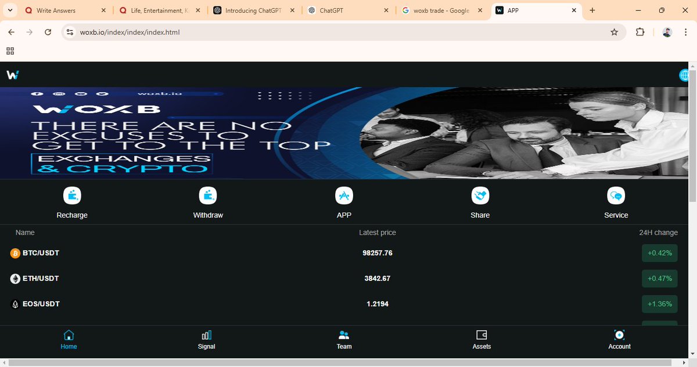Switch to the Introducing ChatGPT tab
Viewport: 697px width, 367px height.
tap(254, 10)
